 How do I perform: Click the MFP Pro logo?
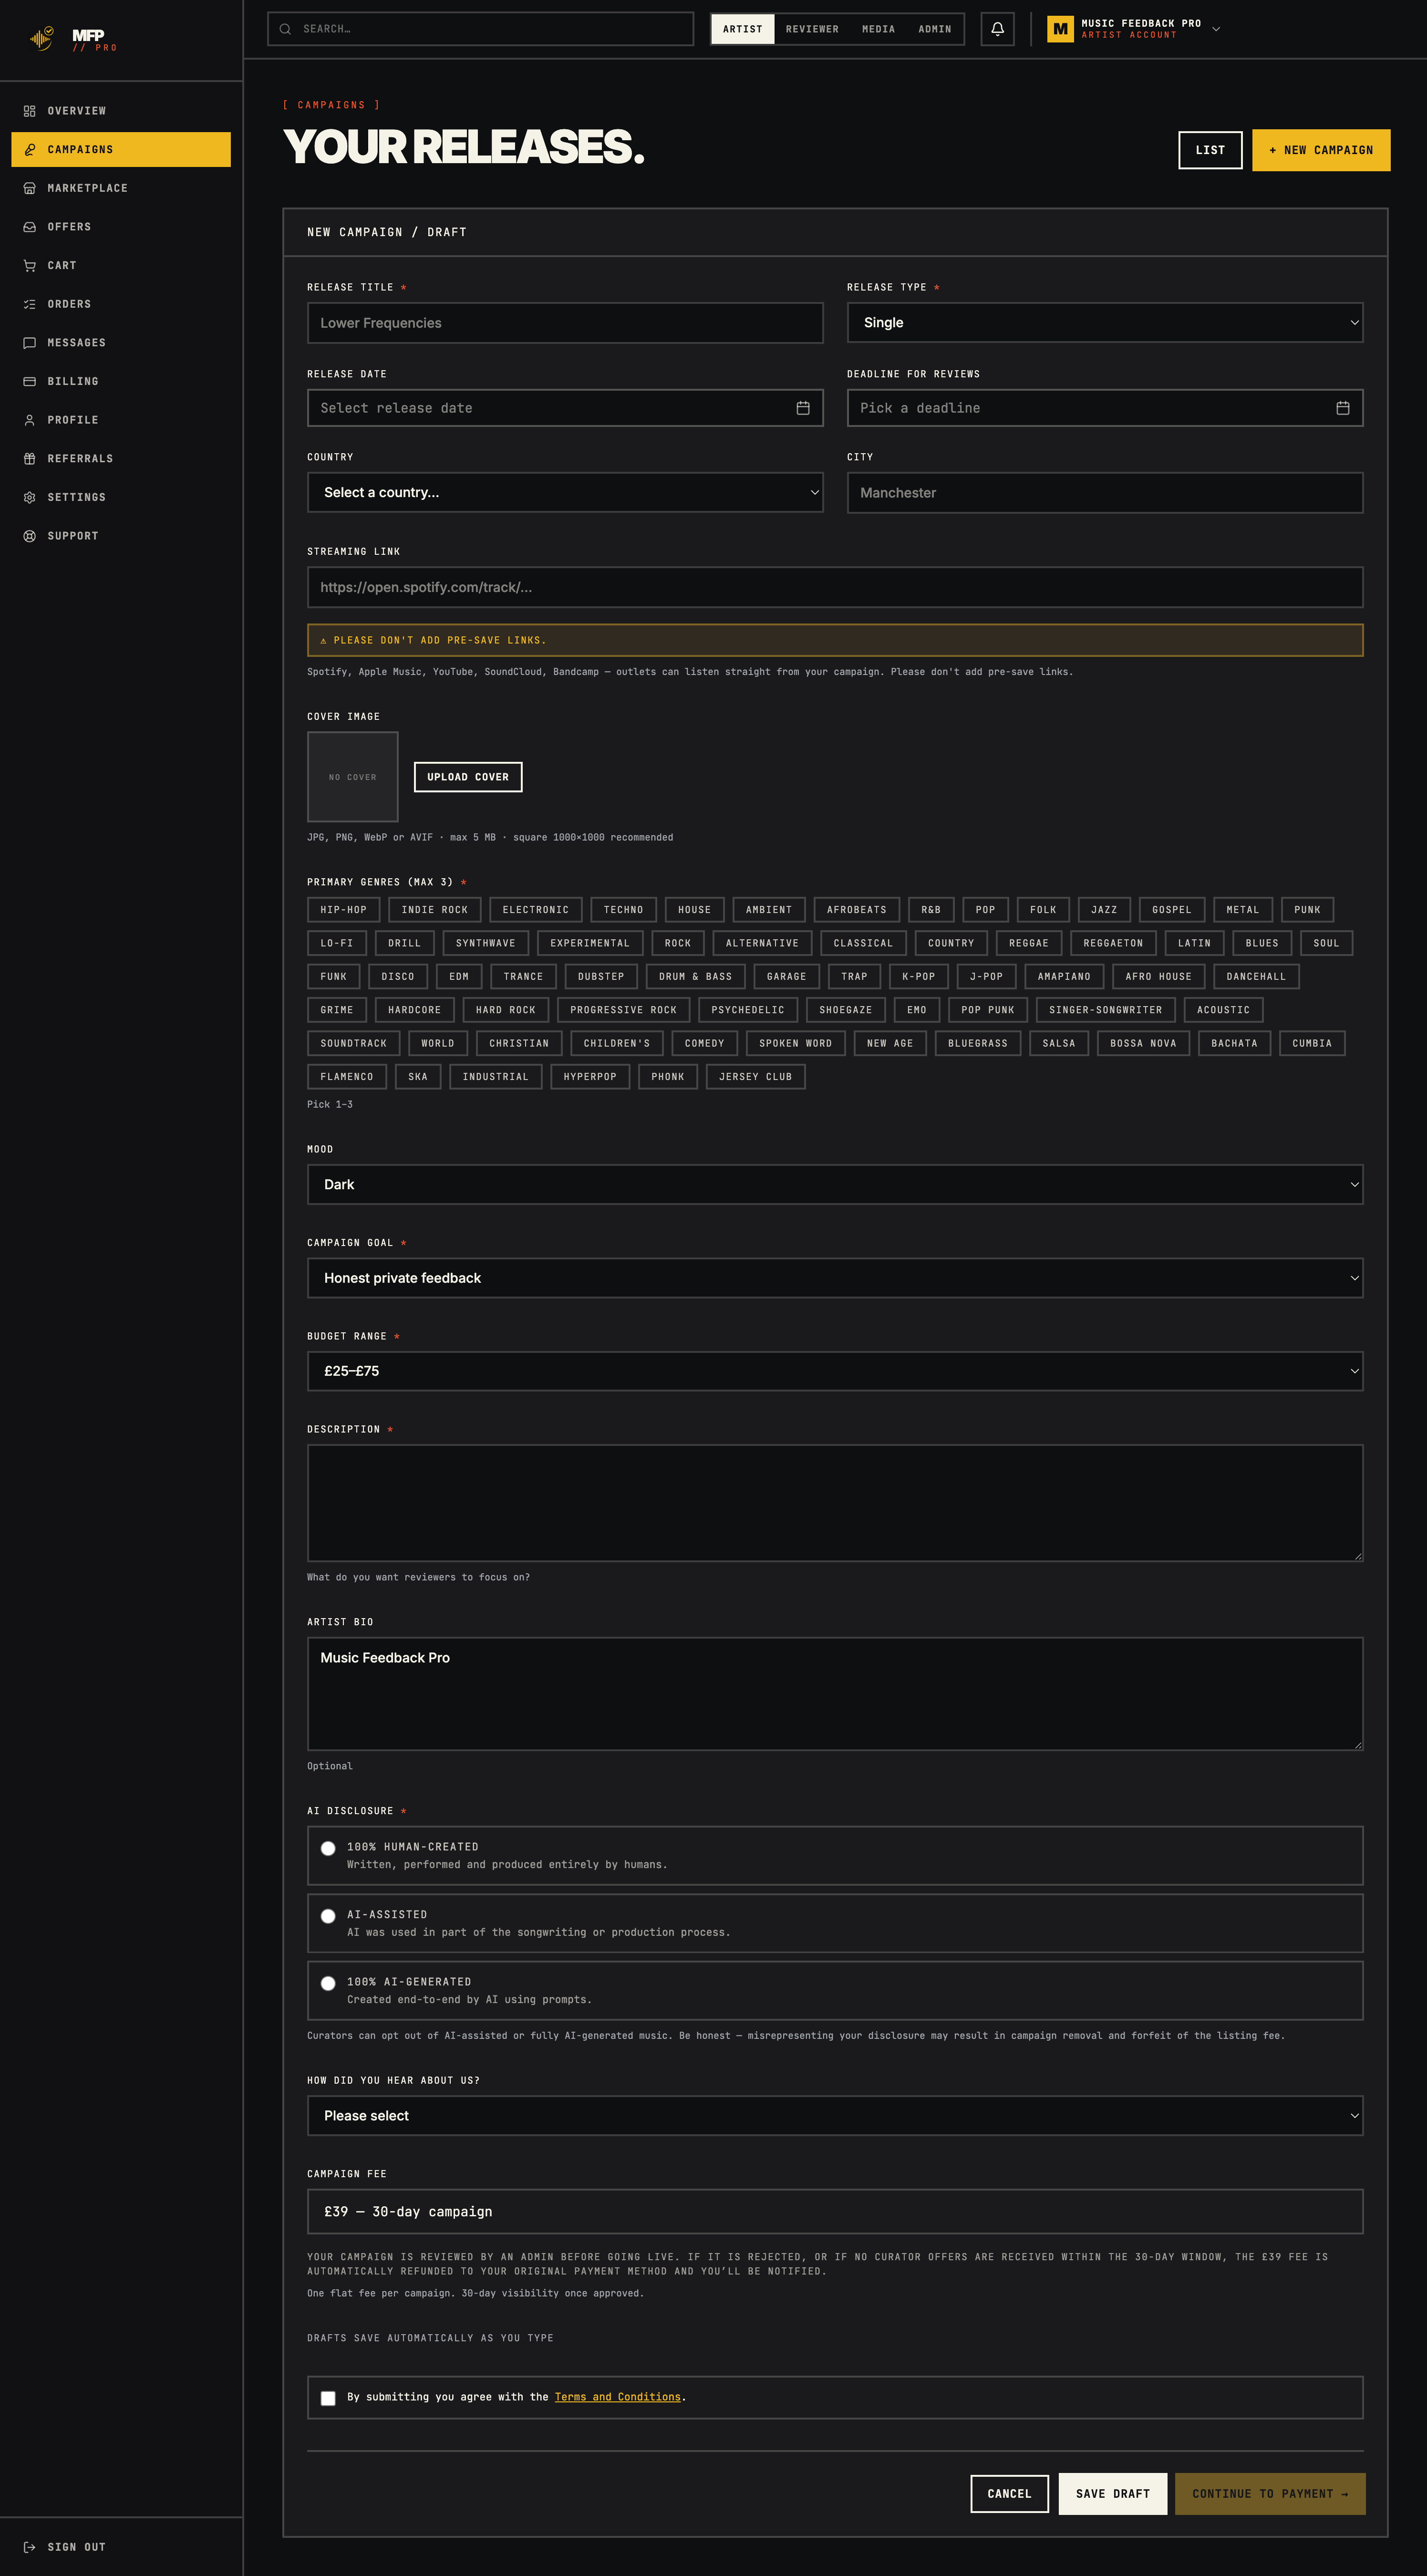coord(73,40)
